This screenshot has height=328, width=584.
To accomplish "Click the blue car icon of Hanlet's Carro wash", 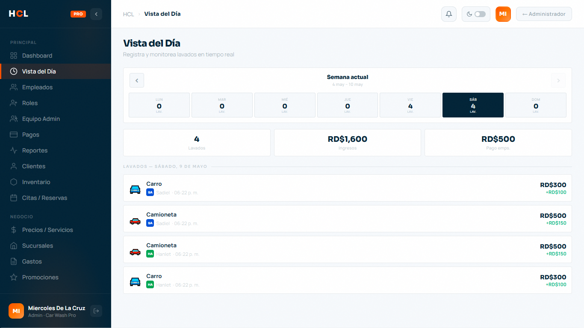I will pyautogui.click(x=135, y=281).
